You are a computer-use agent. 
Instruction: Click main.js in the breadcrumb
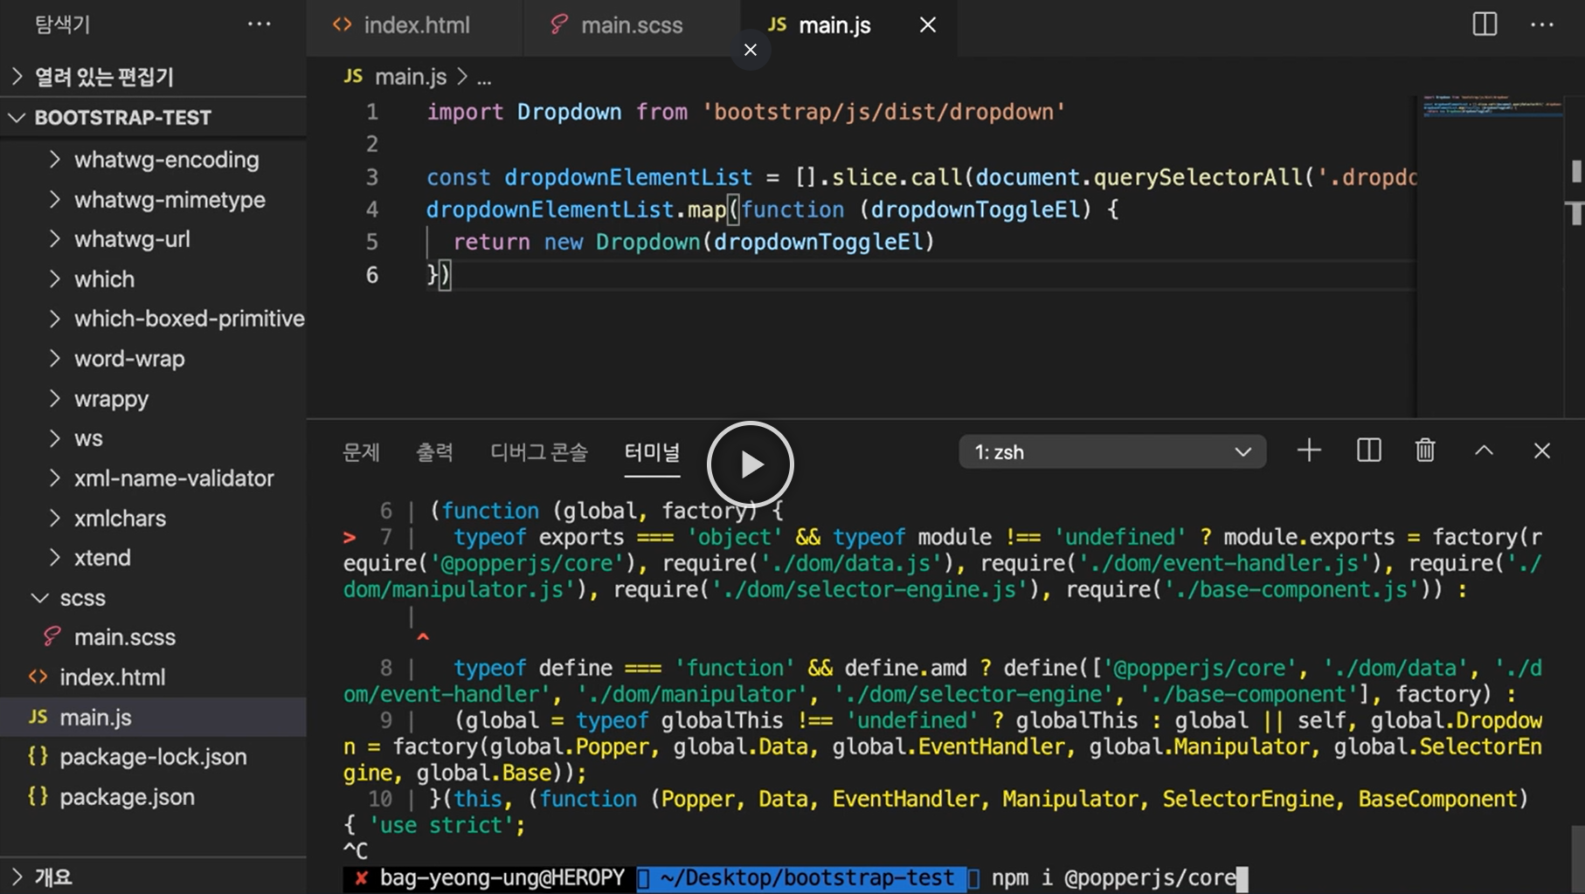(411, 77)
